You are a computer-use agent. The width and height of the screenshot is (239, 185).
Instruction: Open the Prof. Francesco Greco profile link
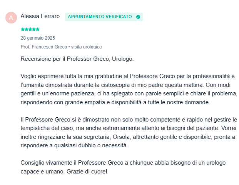pos(44,47)
